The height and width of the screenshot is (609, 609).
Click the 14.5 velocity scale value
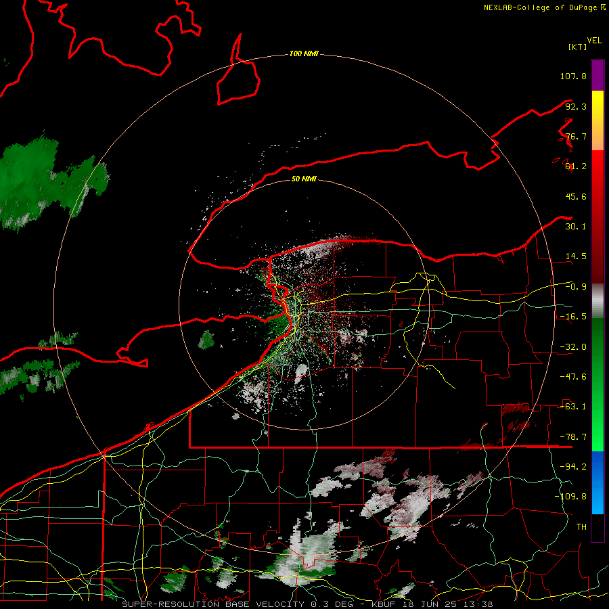click(x=576, y=256)
